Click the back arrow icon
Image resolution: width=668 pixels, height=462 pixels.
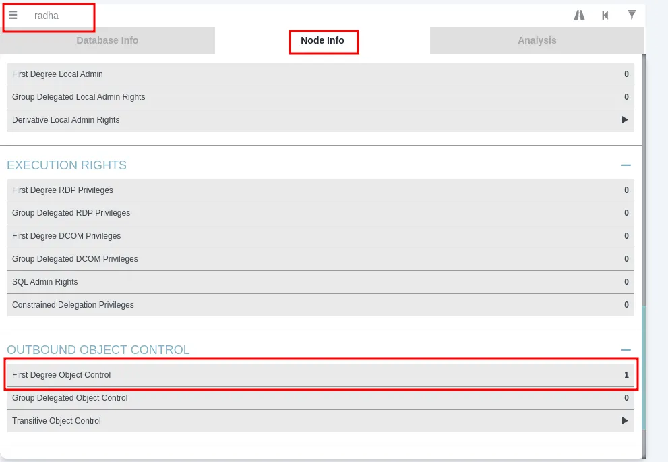point(605,14)
